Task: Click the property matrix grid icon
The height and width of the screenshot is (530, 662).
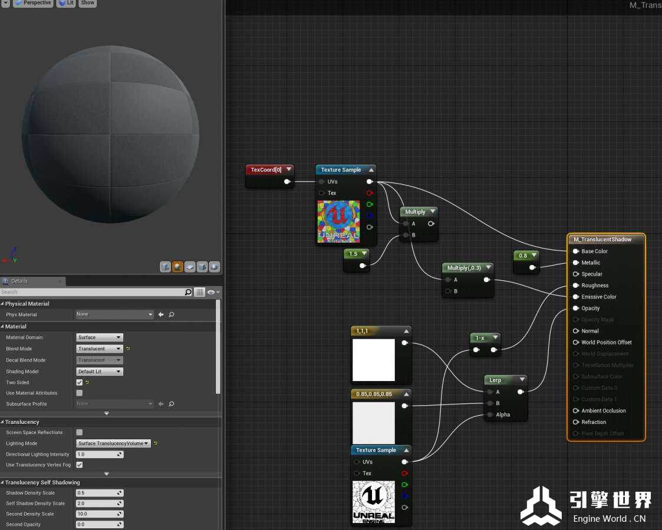Action: [200, 292]
